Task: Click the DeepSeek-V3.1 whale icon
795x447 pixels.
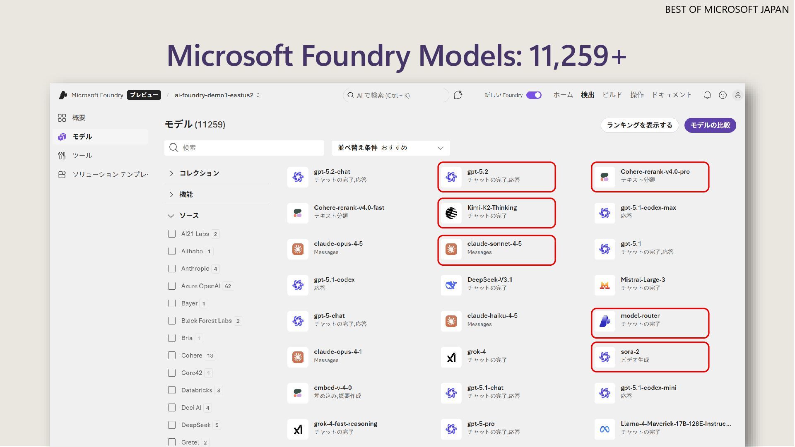Action: point(451,285)
